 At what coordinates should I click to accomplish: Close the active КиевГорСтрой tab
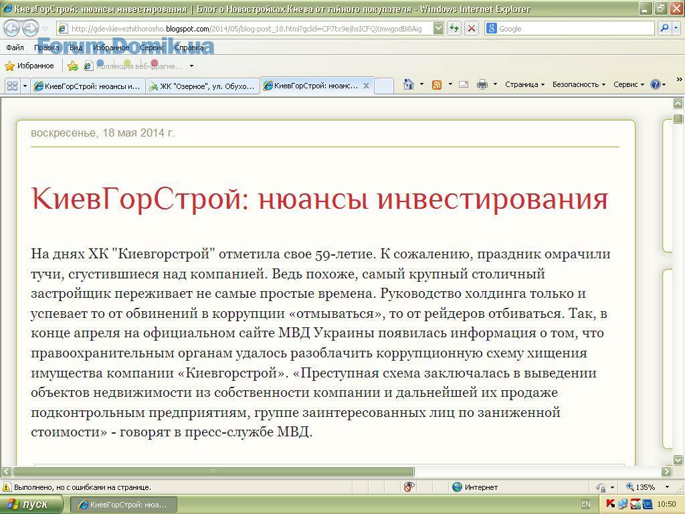366,86
